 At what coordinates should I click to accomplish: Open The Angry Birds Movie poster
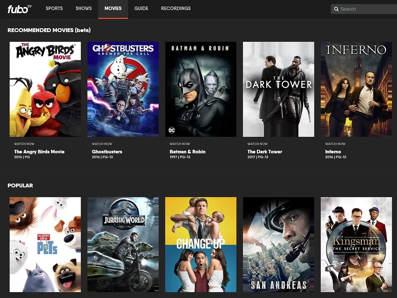coord(45,89)
